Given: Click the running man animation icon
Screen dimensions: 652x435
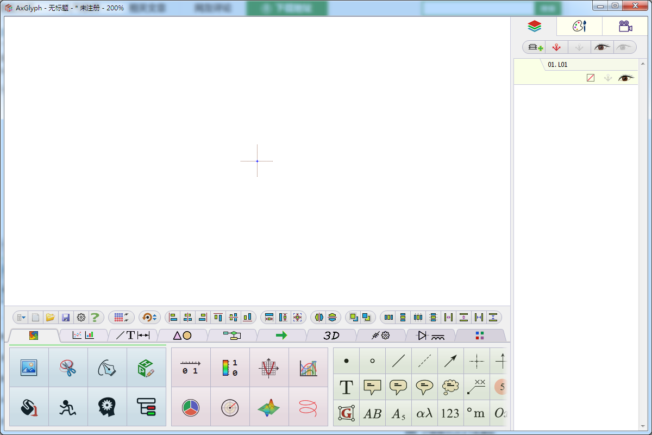Looking at the screenshot, I should pyautogui.click(x=68, y=407).
